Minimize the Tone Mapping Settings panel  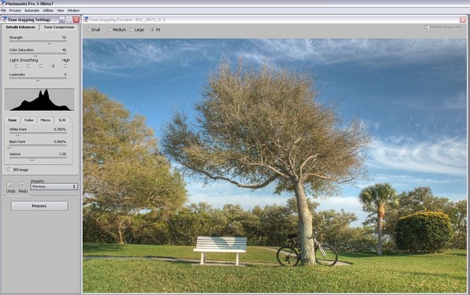(x=62, y=20)
